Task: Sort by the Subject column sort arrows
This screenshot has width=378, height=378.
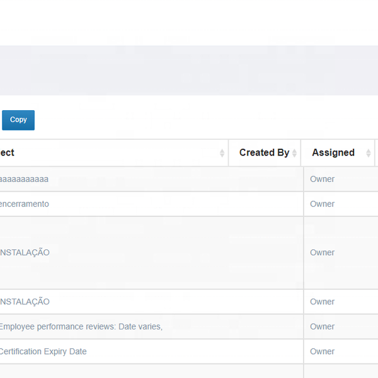Action: click(x=222, y=153)
